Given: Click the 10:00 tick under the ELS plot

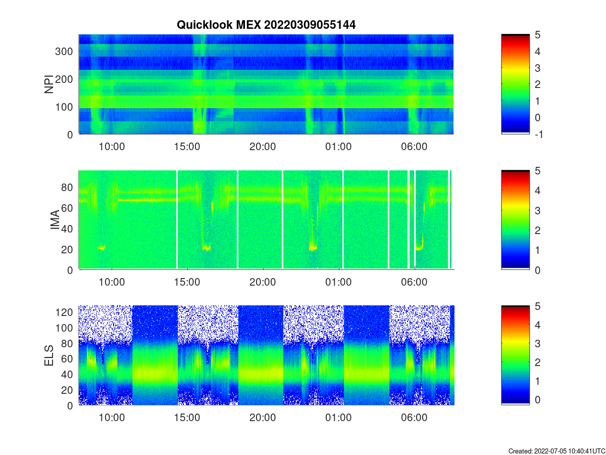Looking at the screenshot, I should [112, 418].
